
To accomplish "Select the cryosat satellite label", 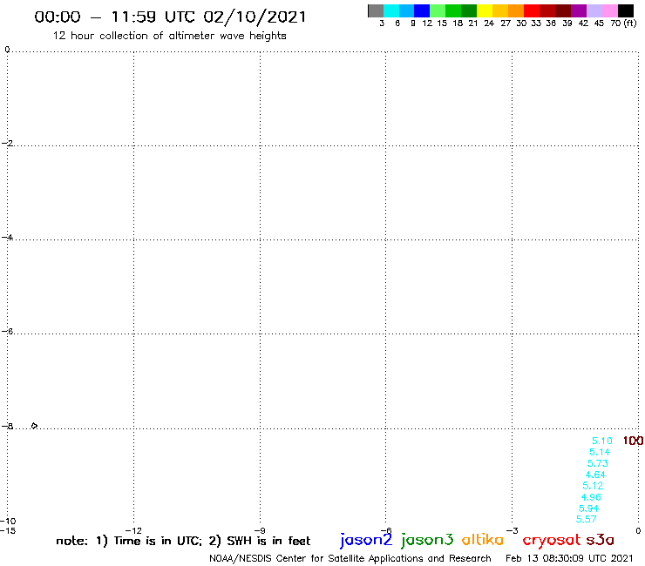I will [551, 540].
